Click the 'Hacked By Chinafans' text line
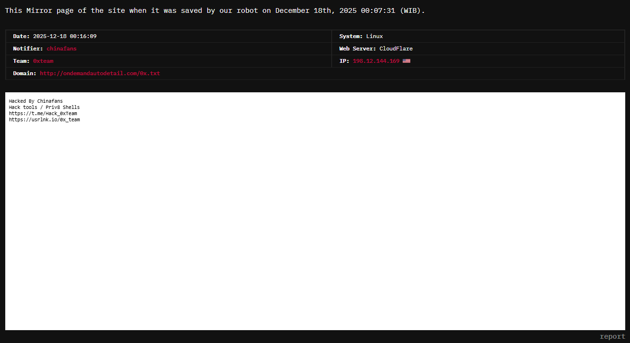 click(36, 101)
